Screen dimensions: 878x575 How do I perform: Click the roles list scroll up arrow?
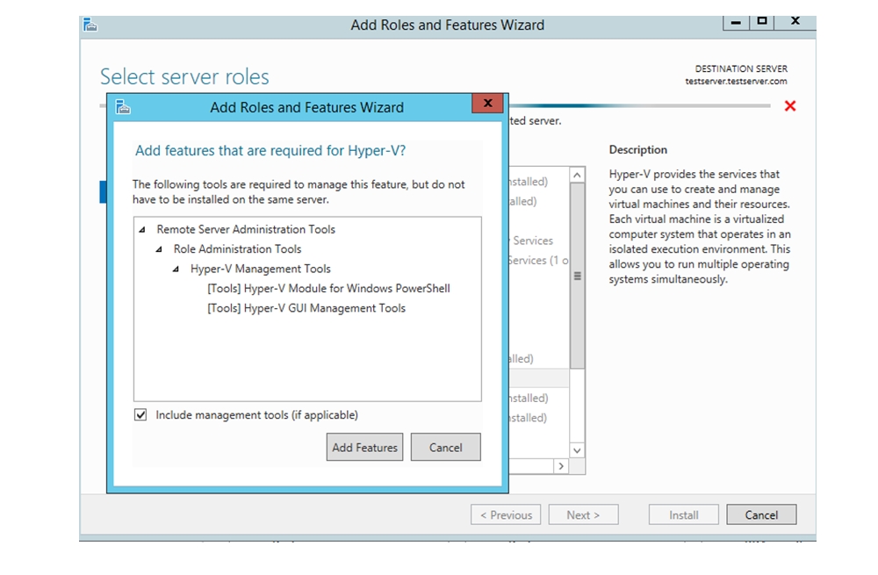coord(578,176)
